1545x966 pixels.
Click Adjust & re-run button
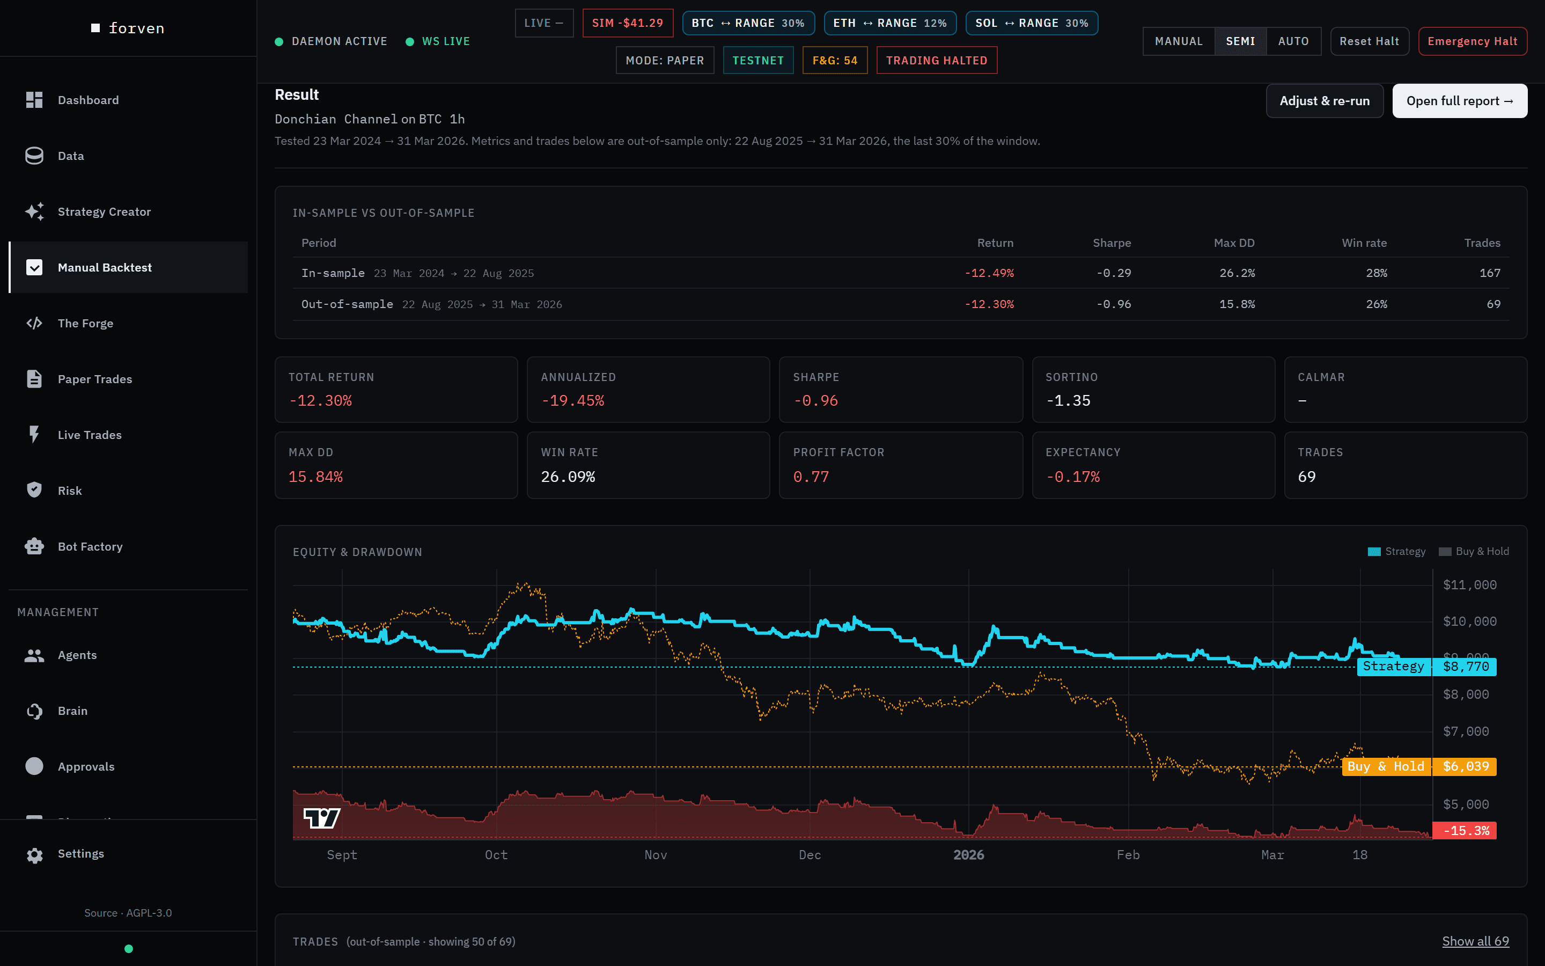(x=1325, y=101)
